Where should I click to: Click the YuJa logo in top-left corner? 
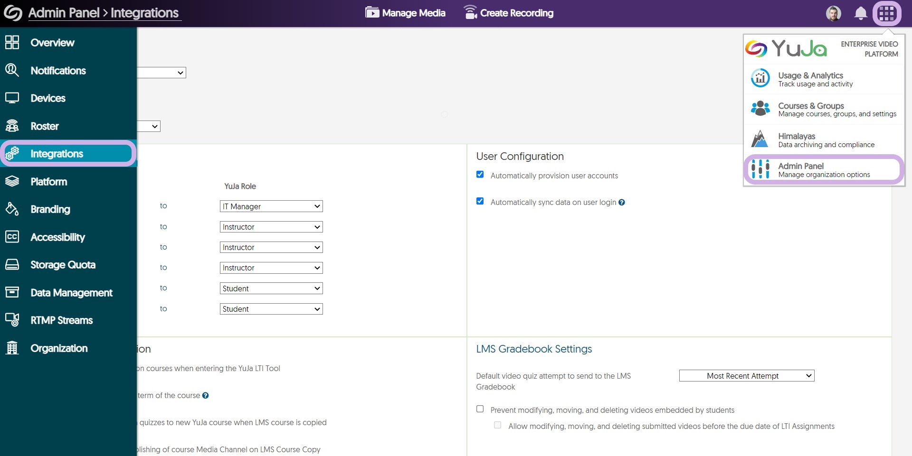13,13
